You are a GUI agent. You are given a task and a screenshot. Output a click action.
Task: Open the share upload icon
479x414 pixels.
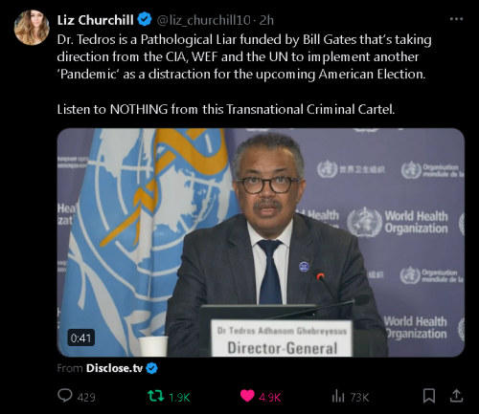456,396
